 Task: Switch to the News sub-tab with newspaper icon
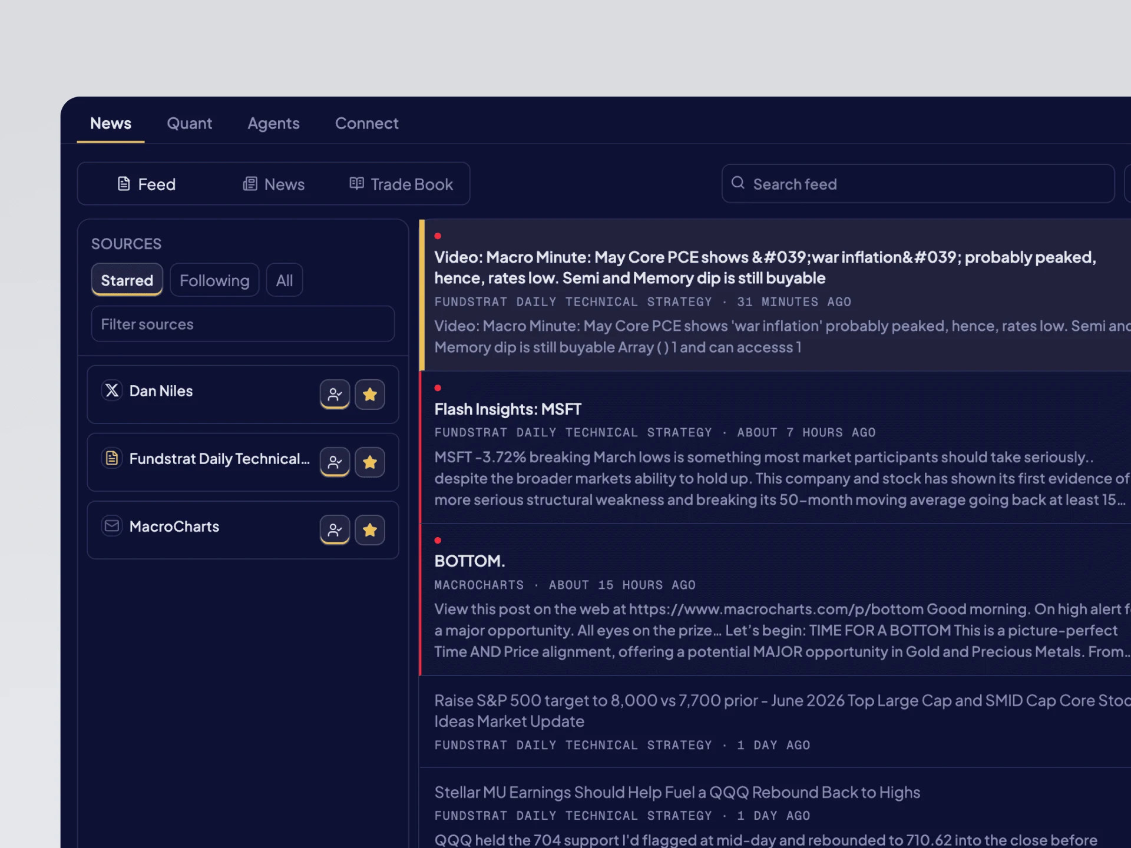[274, 184]
